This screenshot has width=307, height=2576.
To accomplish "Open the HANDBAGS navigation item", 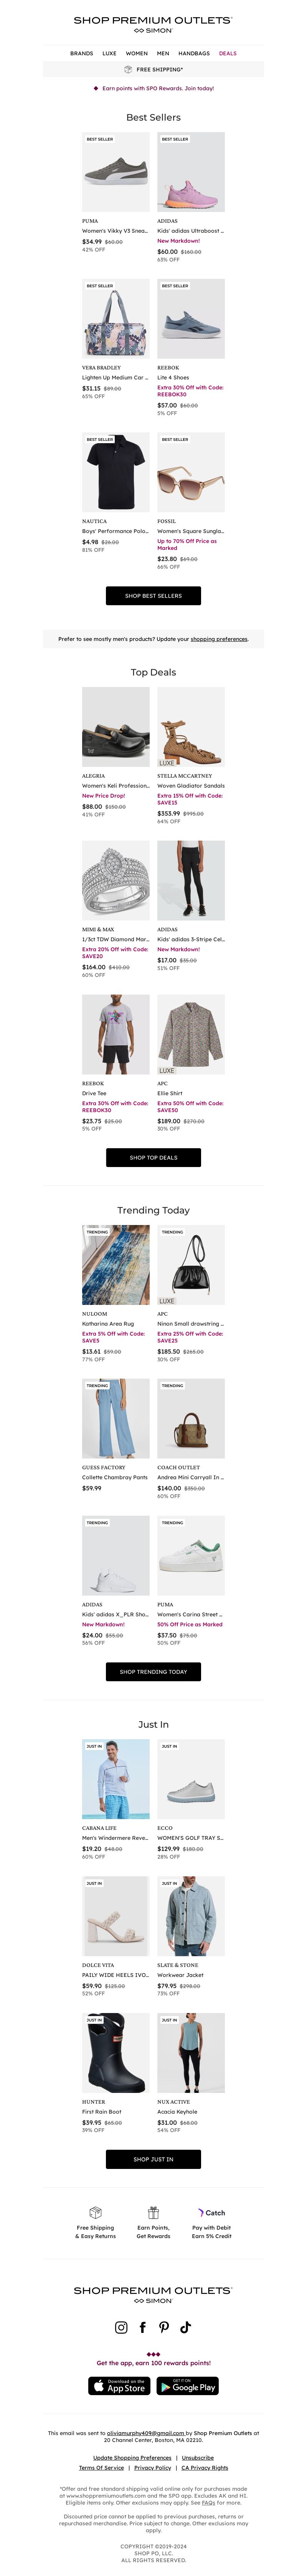I will [194, 53].
